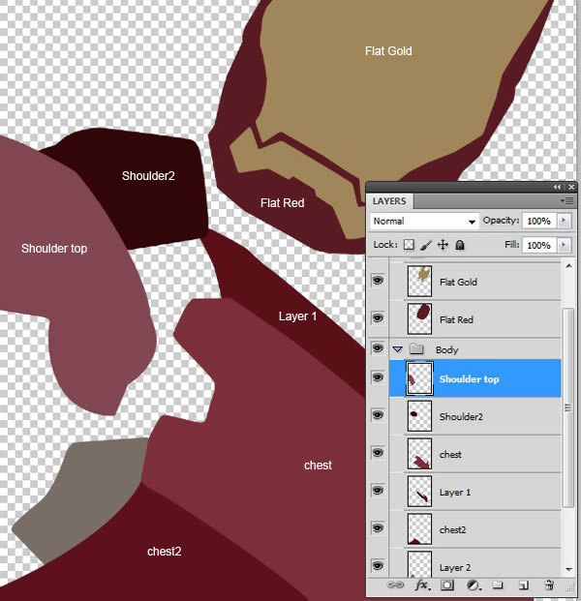Hide Layer 1 with eye icon
The height and width of the screenshot is (601, 581).
point(378,491)
